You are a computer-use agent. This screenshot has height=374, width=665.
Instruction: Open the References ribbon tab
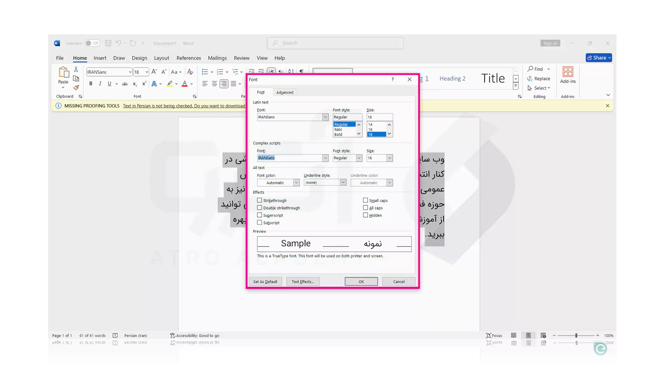[188, 58]
